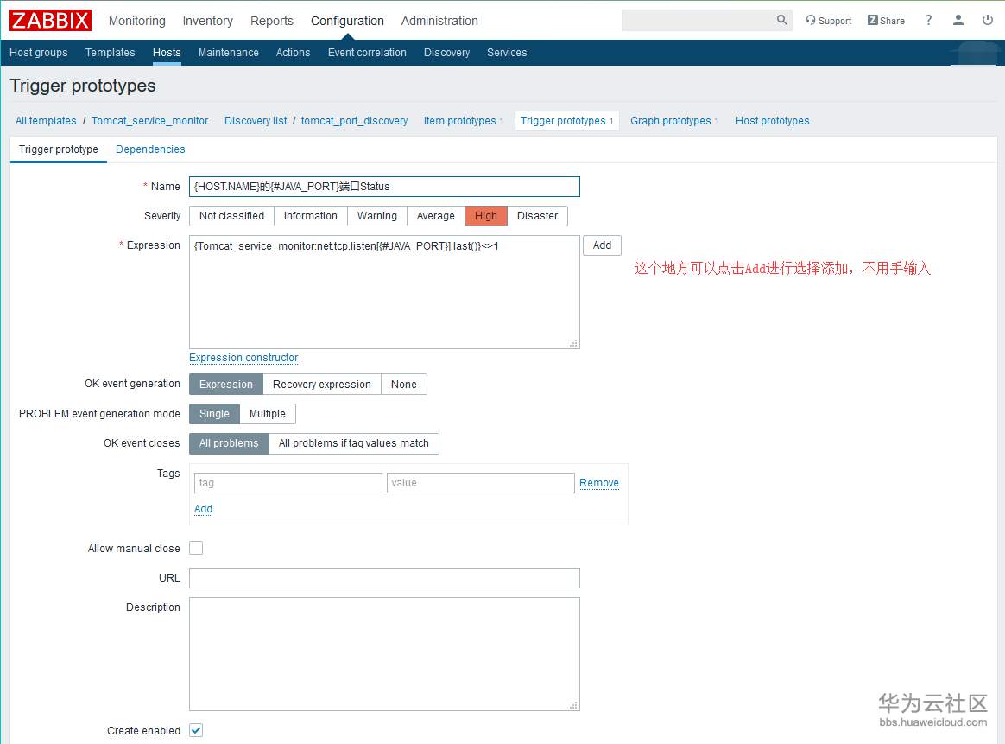1005x744 pixels.
Task: Set severity to High
Action: tap(486, 216)
